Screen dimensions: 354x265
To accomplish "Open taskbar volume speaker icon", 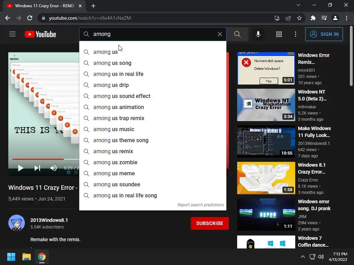I will coord(320,257).
